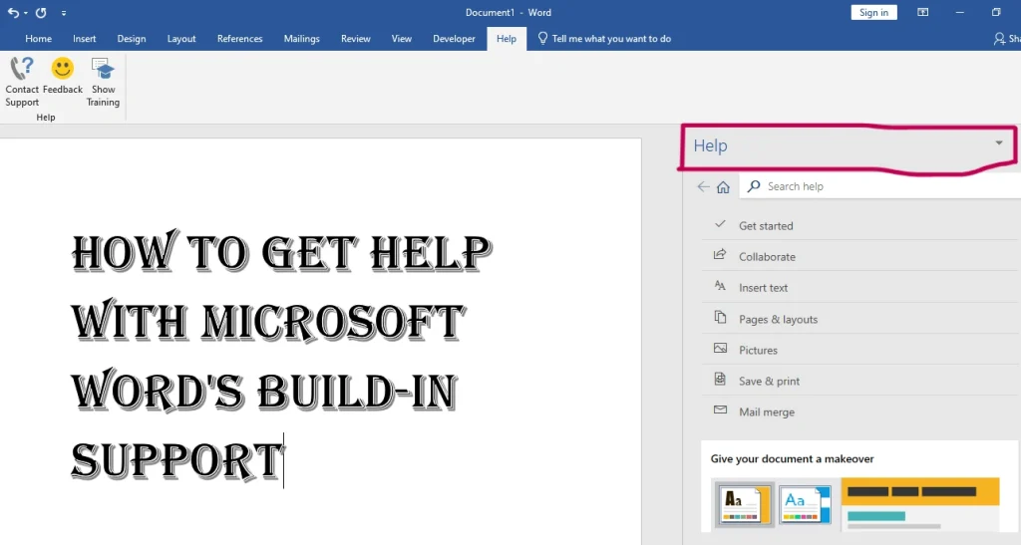1021x545 pixels.
Task: Open the Undo history dropdown arrow
Action: (25, 13)
